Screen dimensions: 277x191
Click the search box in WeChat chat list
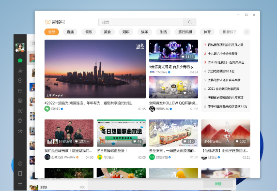pyautogui.click(x=32, y=43)
